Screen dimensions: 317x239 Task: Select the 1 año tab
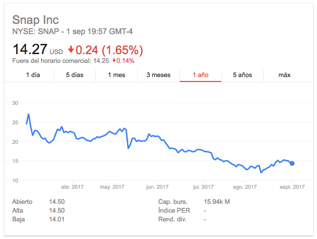click(x=200, y=75)
